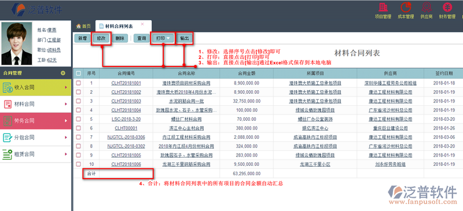
Task: Open contract number link CLHT20181001
Action: (126, 83)
